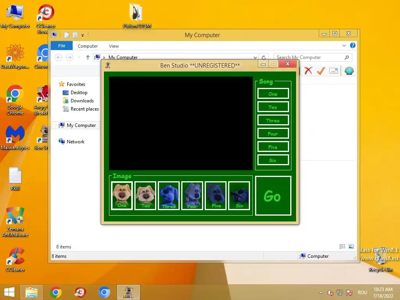Select song Three in Ben Studio

click(273, 120)
